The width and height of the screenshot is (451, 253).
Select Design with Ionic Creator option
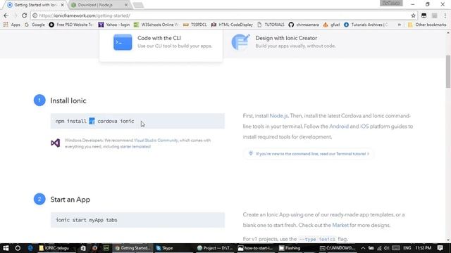(x=283, y=42)
